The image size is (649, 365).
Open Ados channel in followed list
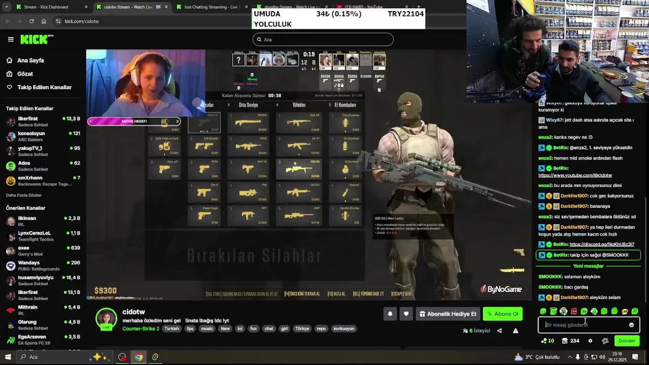click(x=43, y=166)
